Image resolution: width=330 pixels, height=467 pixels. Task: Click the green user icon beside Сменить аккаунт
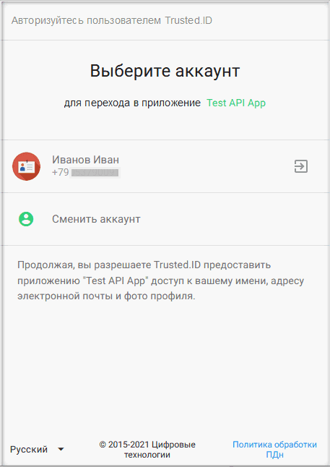pyautogui.click(x=26, y=219)
